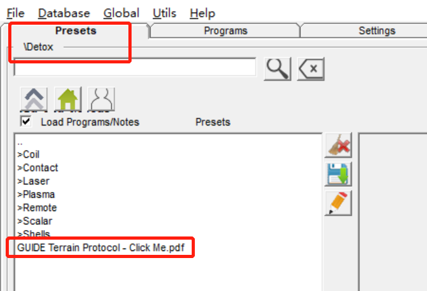Expand the Laser folder
The image size is (427, 291).
pos(34,181)
